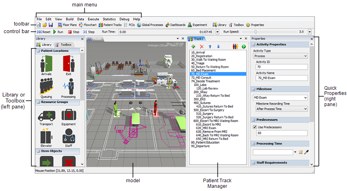Click the Run button

[58, 32]
